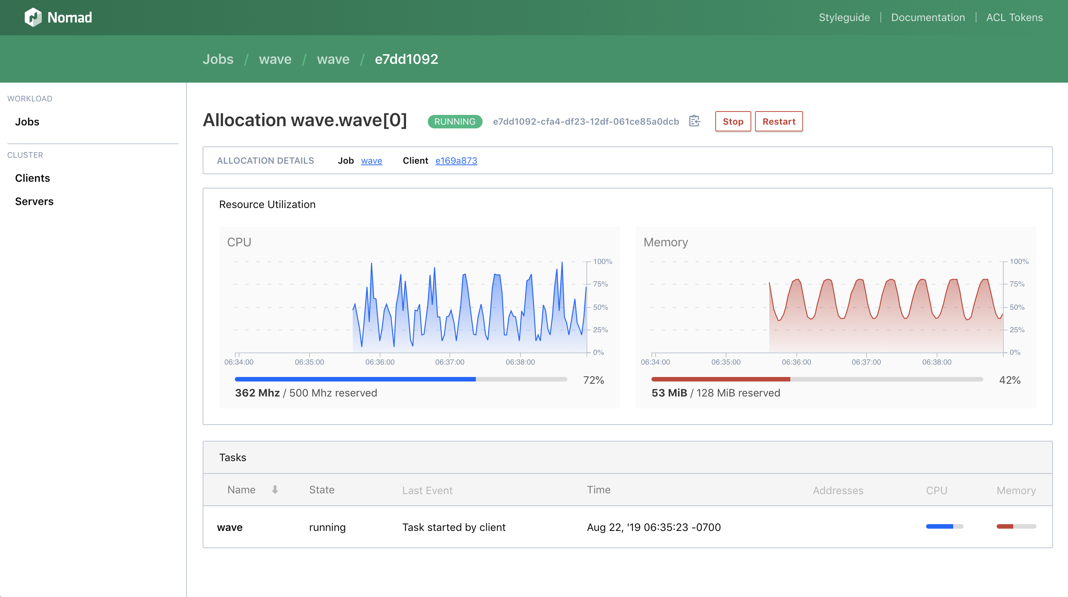Viewport: 1068px width, 597px height.
Task: Sort tasks by State column header
Action: (321, 490)
